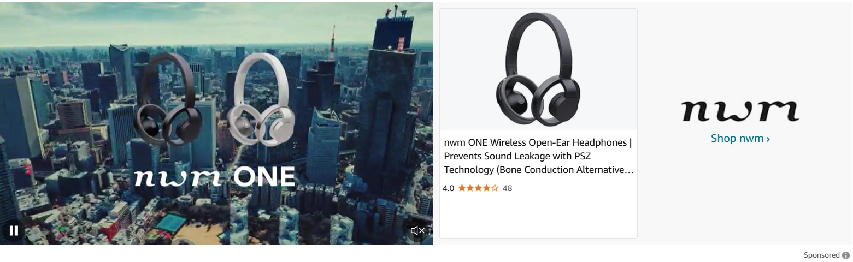853x262 pixels.
Task: Click the 4.0 rating number
Action: (448, 188)
